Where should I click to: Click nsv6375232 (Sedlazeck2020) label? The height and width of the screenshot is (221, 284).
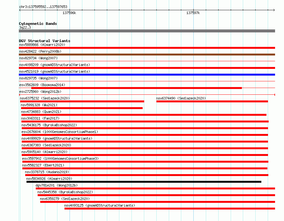pyautogui.click(x=45, y=98)
